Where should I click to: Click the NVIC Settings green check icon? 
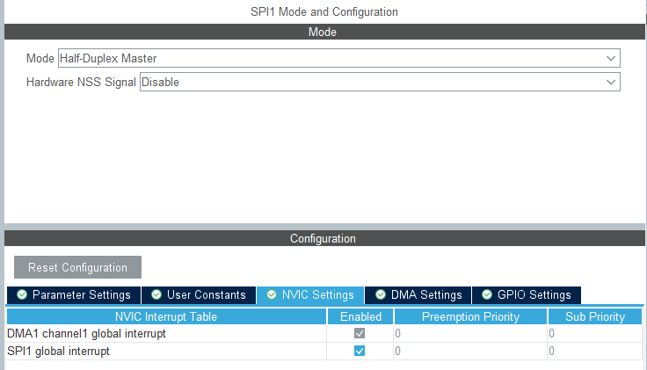point(272,295)
